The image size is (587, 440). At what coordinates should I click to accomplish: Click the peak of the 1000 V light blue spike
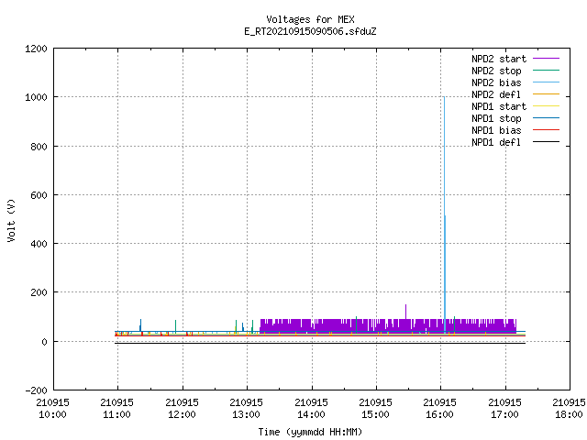click(x=444, y=98)
